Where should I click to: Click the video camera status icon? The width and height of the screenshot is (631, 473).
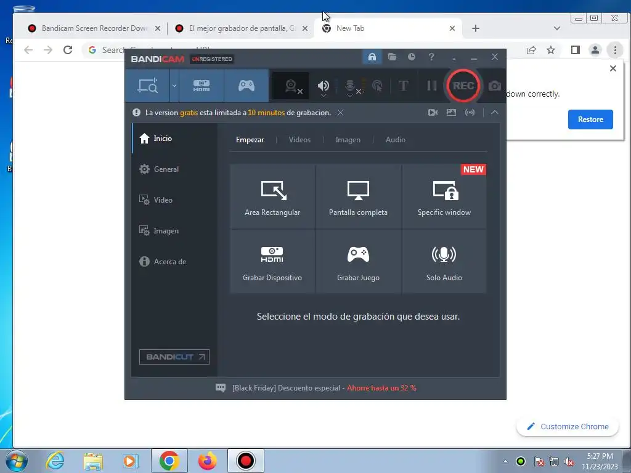433,113
